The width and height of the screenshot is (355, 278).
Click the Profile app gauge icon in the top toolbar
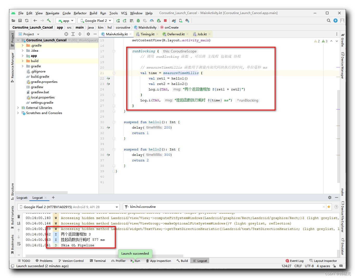pyautogui.click(x=152, y=21)
